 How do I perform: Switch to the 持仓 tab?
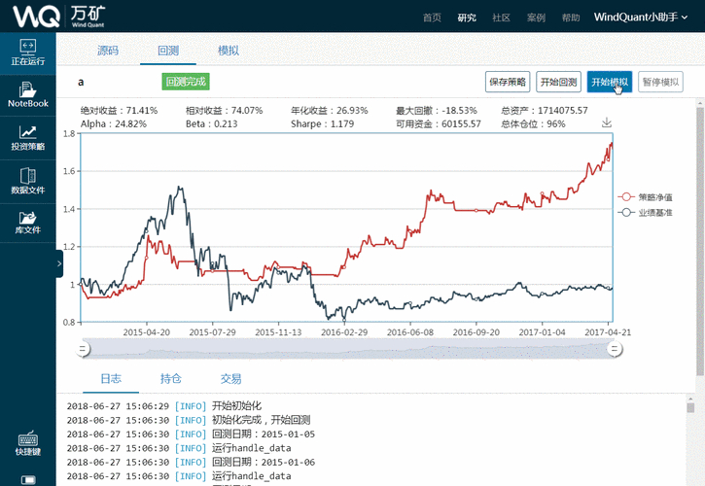click(x=171, y=378)
